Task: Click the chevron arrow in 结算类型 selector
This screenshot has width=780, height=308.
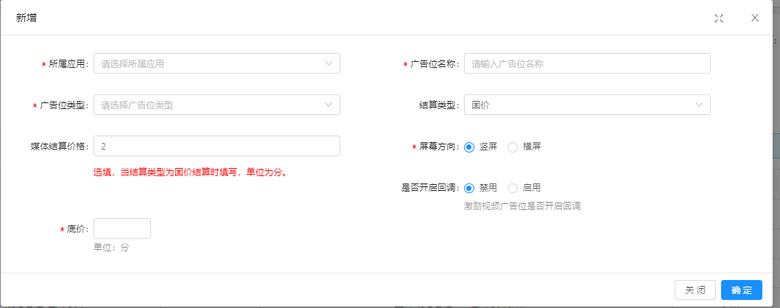Action: pyautogui.click(x=699, y=105)
